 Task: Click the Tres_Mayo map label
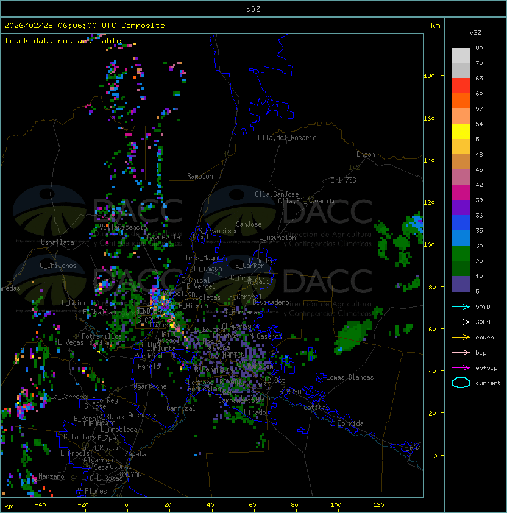point(201,258)
